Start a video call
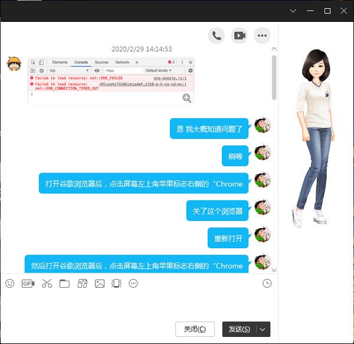Screen dimensions: 354x344 [x=240, y=35]
